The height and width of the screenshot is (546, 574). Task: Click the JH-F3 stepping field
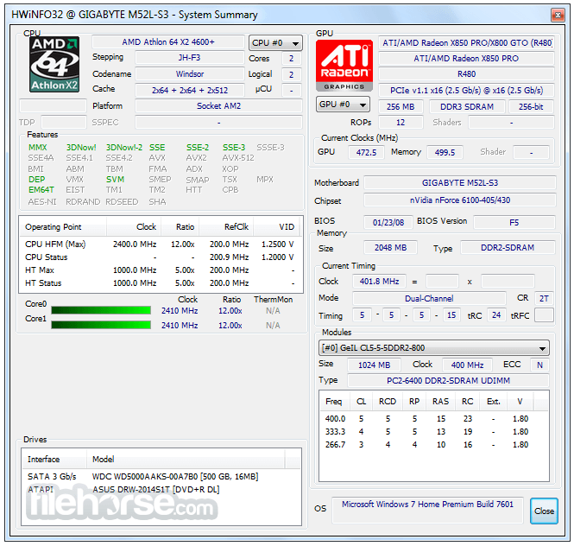[x=189, y=58]
